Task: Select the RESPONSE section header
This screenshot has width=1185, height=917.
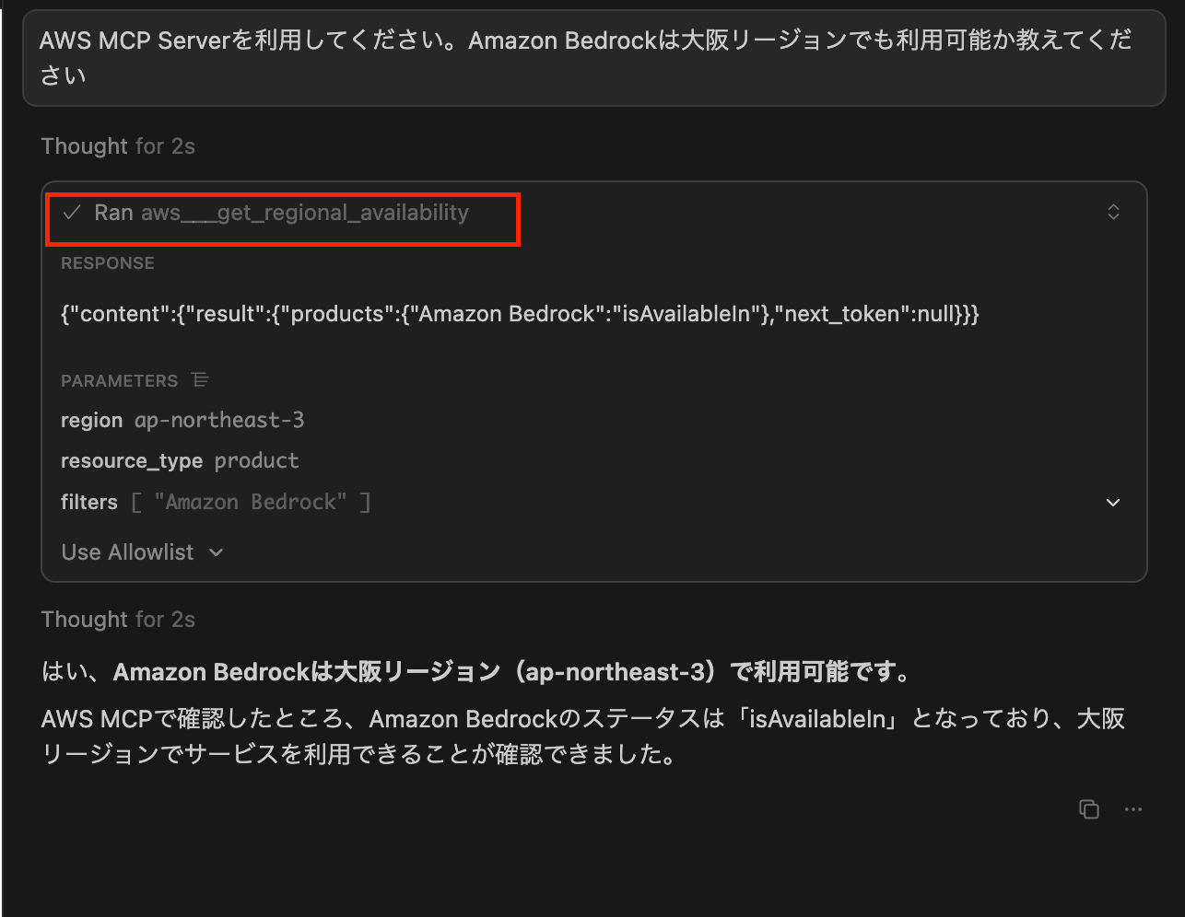Action: [x=107, y=263]
